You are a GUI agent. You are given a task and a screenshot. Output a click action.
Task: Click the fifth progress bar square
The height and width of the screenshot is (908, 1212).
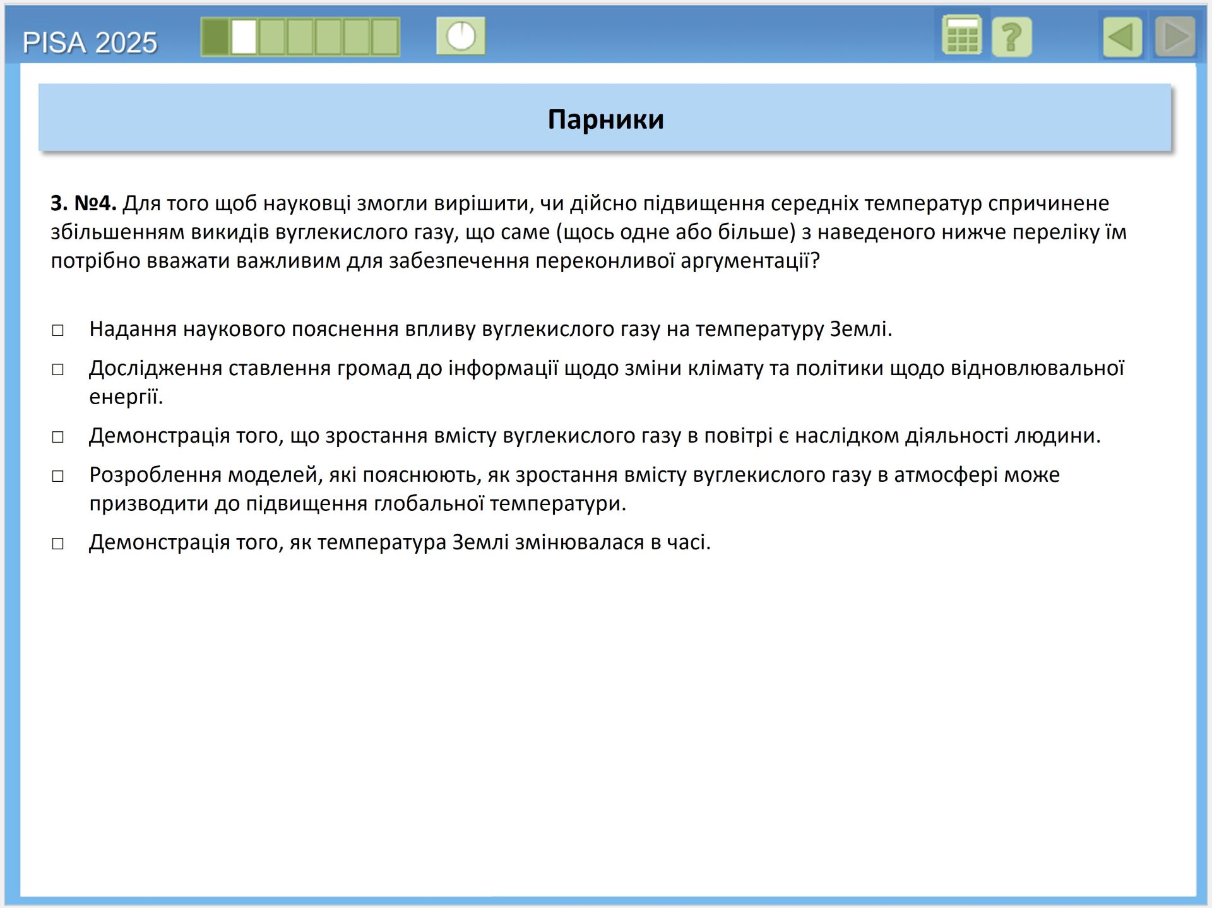pyautogui.click(x=329, y=37)
